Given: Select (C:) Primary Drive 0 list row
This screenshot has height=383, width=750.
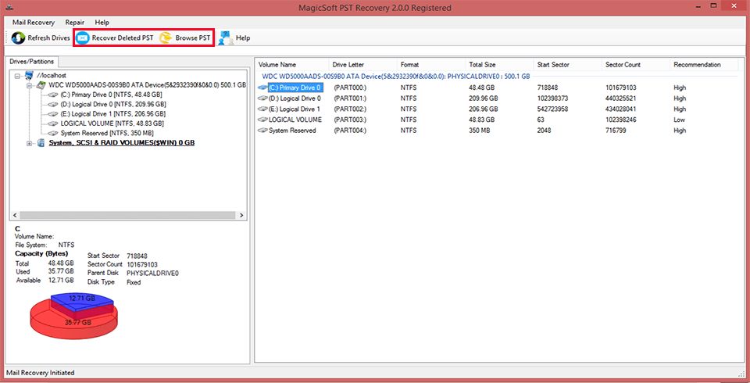Looking at the screenshot, I should (x=295, y=88).
